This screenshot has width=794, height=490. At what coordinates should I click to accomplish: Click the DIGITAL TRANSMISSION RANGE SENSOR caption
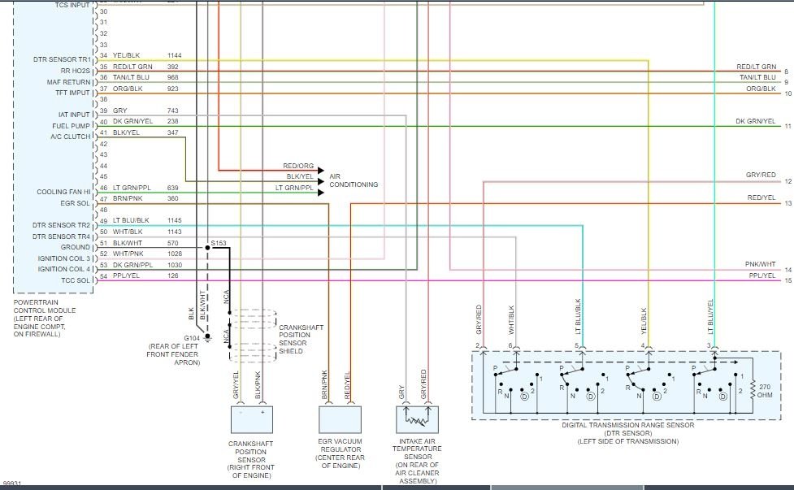point(628,425)
